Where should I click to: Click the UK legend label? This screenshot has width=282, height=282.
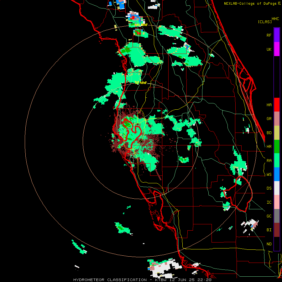(269, 49)
